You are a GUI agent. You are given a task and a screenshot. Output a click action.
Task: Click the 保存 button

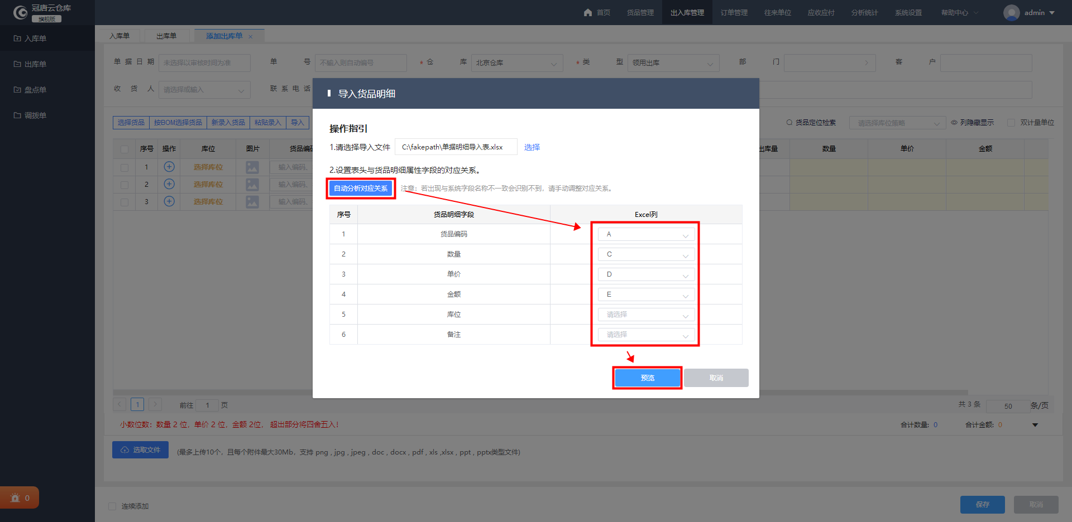pyautogui.click(x=983, y=505)
